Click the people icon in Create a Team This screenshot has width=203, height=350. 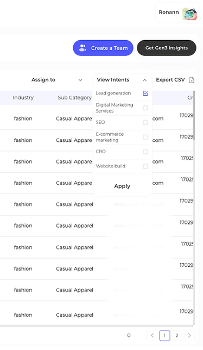[83, 48]
